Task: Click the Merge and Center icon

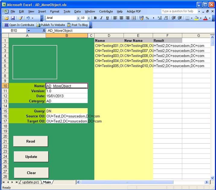Action: [134, 18]
